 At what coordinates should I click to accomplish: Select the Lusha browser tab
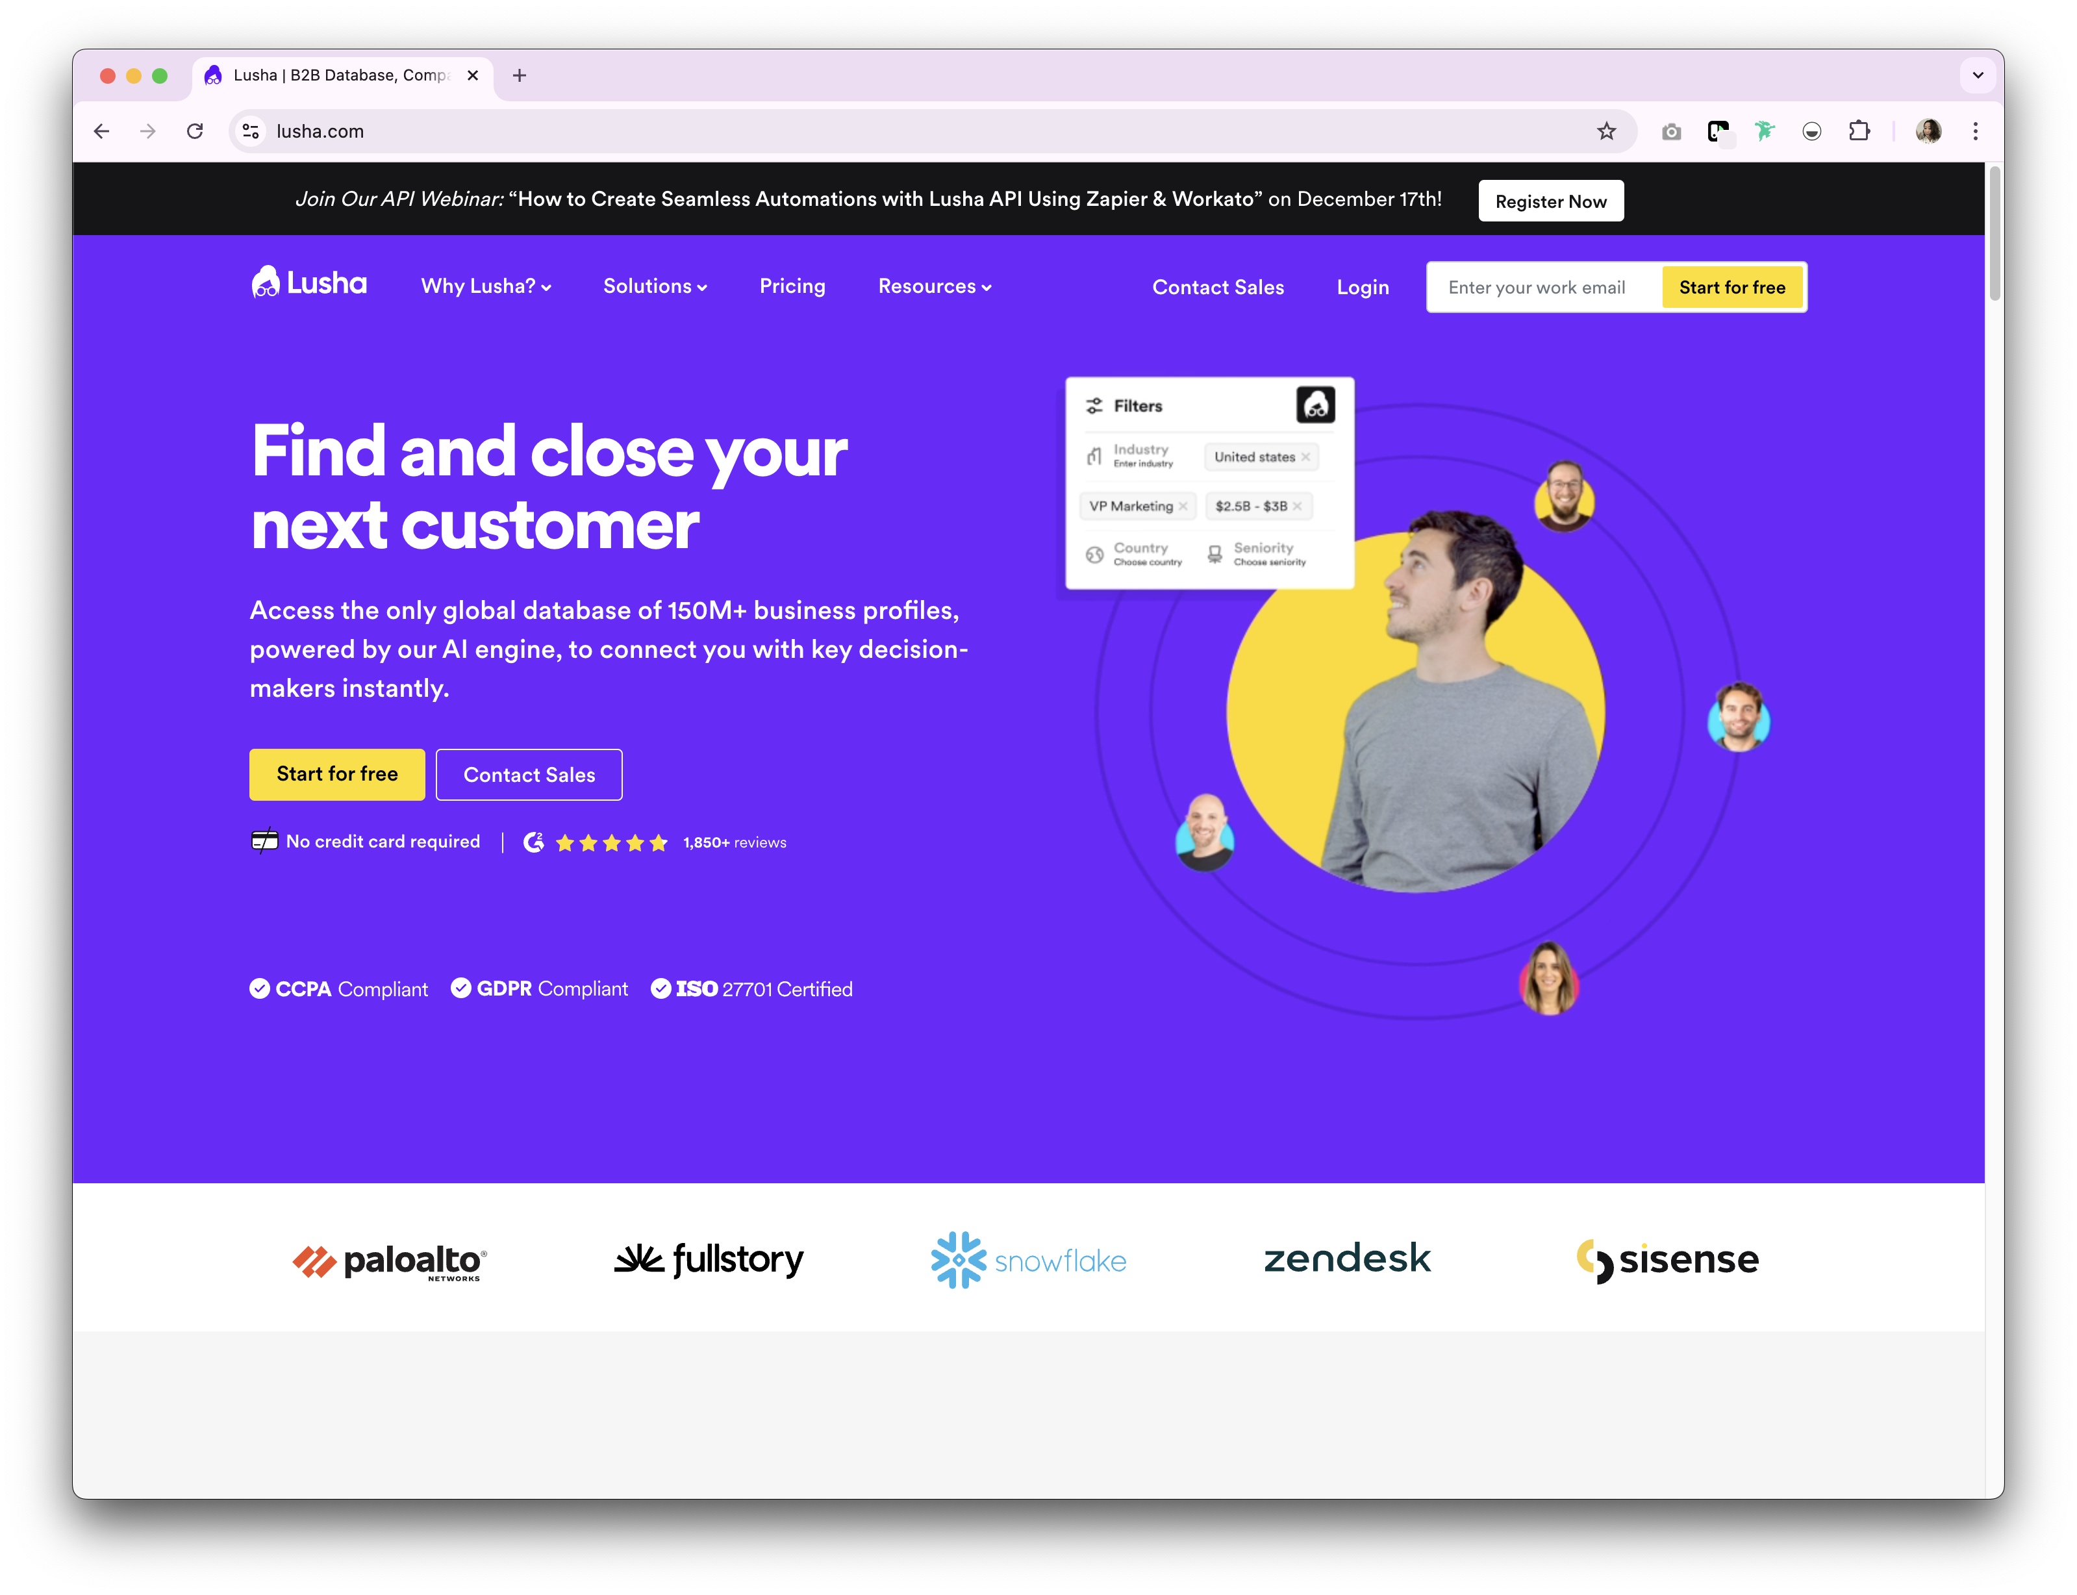[342, 75]
